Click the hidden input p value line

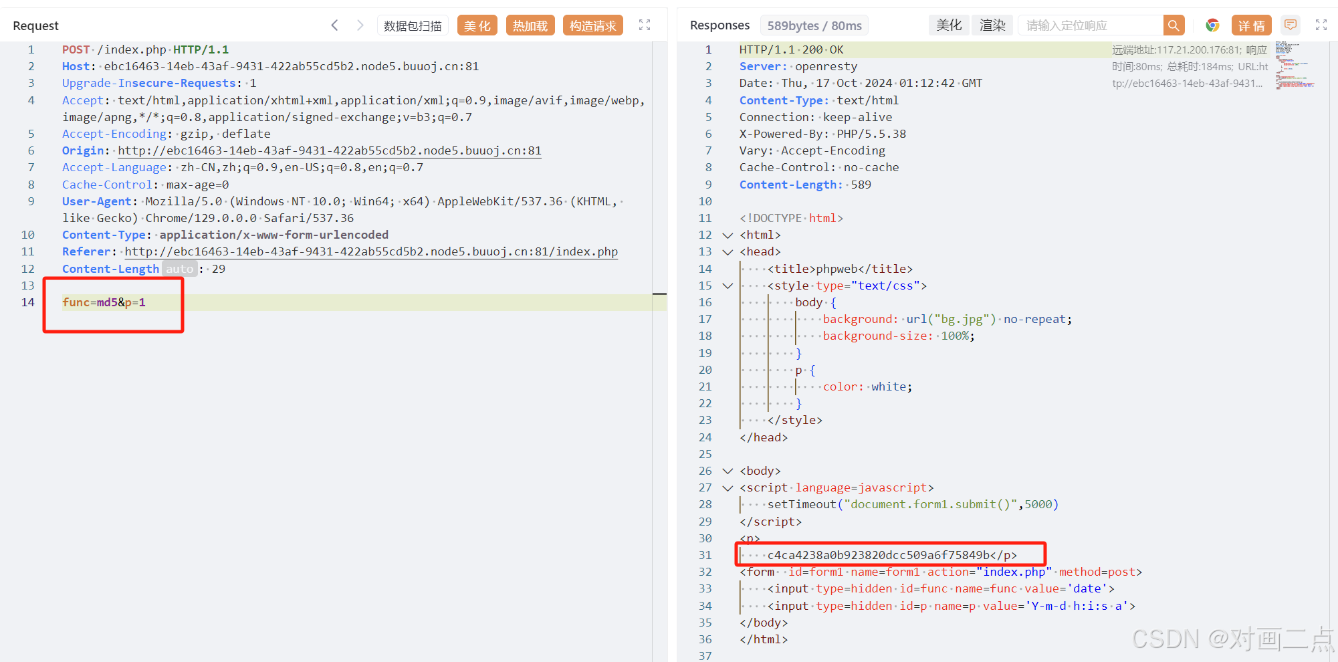(952, 606)
